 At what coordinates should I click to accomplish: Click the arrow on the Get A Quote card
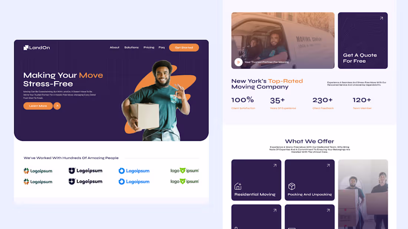pyautogui.click(x=381, y=18)
